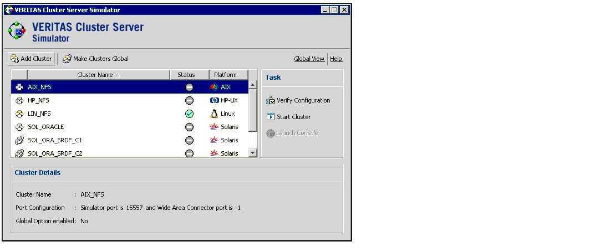
Task: Click the green running status icon for LIN_NFS
Action: click(x=189, y=114)
